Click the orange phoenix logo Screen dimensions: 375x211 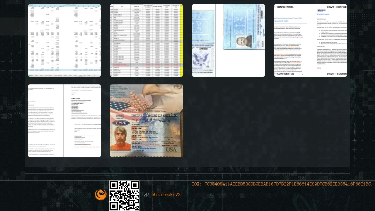100,195
